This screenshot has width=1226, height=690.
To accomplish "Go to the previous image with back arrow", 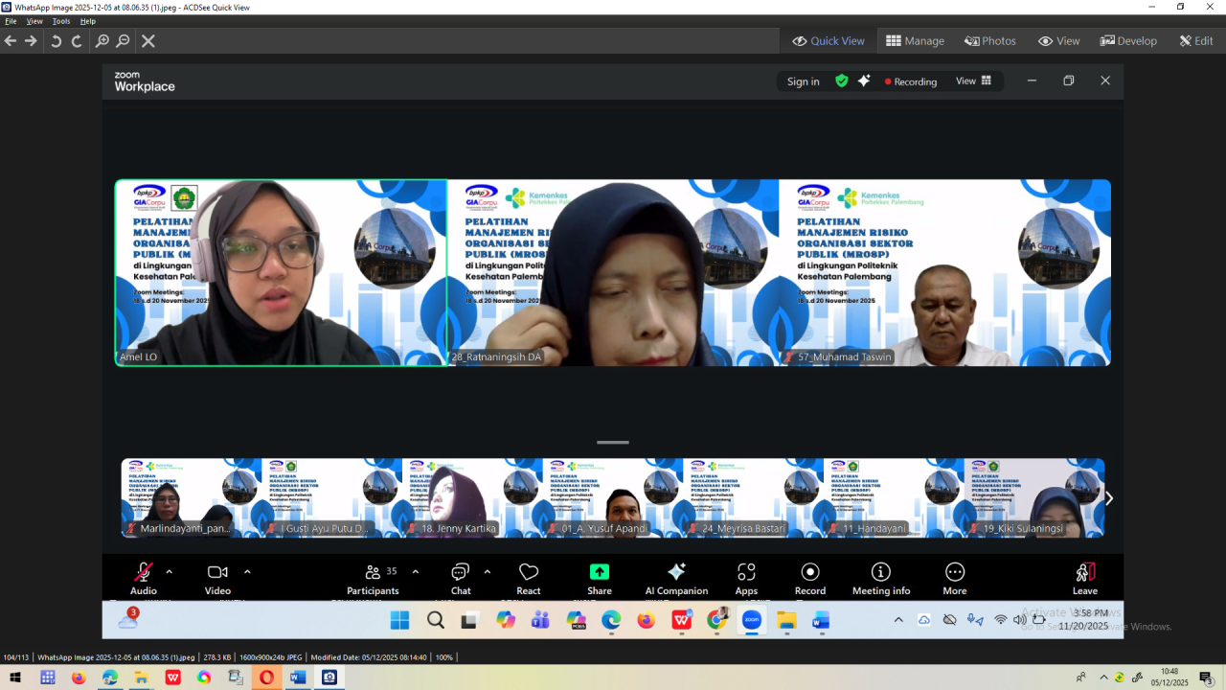I will pyautogui.click(x=11, y=41).
